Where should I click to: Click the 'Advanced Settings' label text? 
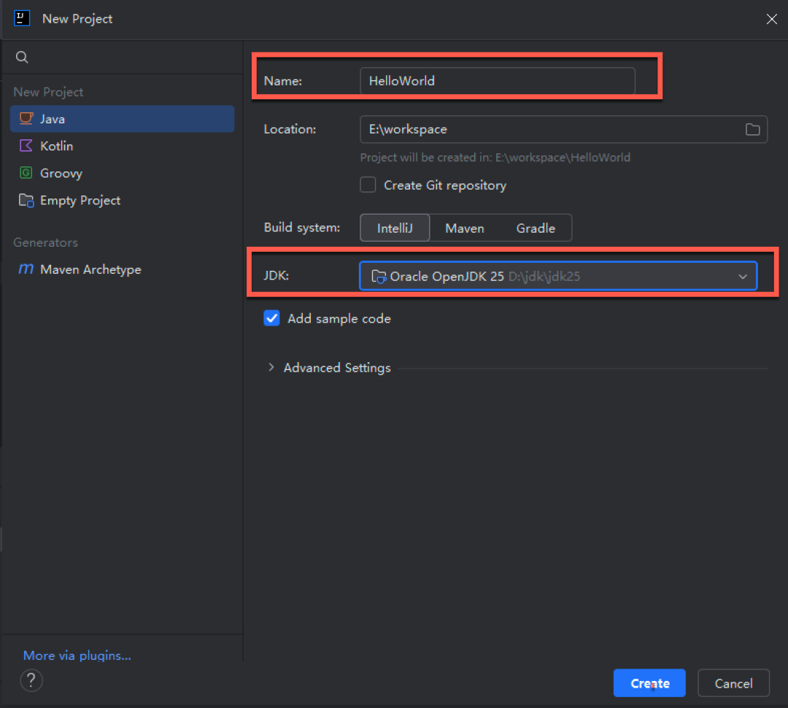pos(337,368)
